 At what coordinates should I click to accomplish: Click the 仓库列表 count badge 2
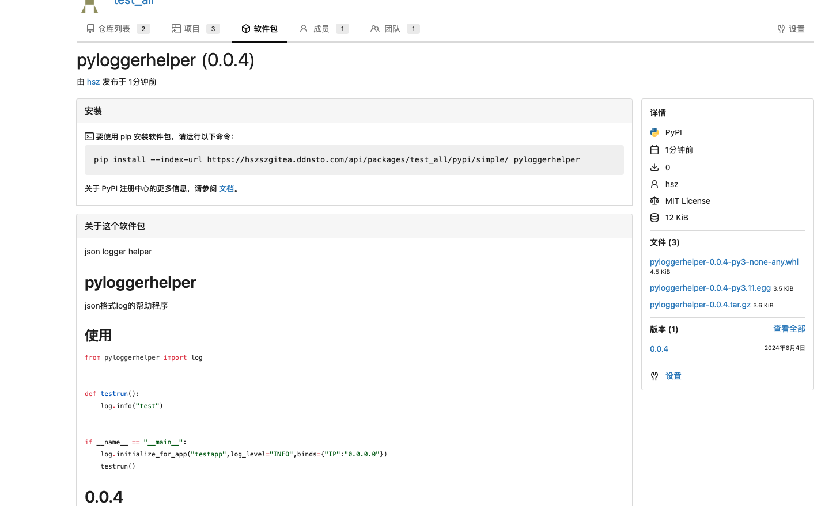click(x=143, y=29)
